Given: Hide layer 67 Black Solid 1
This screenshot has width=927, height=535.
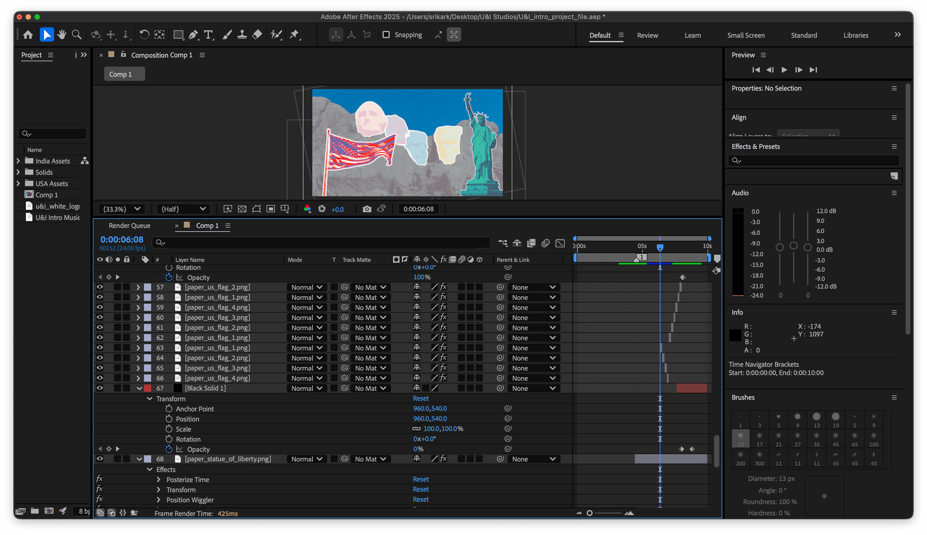Looking at the screenshot, I should [x=100, y=388].
